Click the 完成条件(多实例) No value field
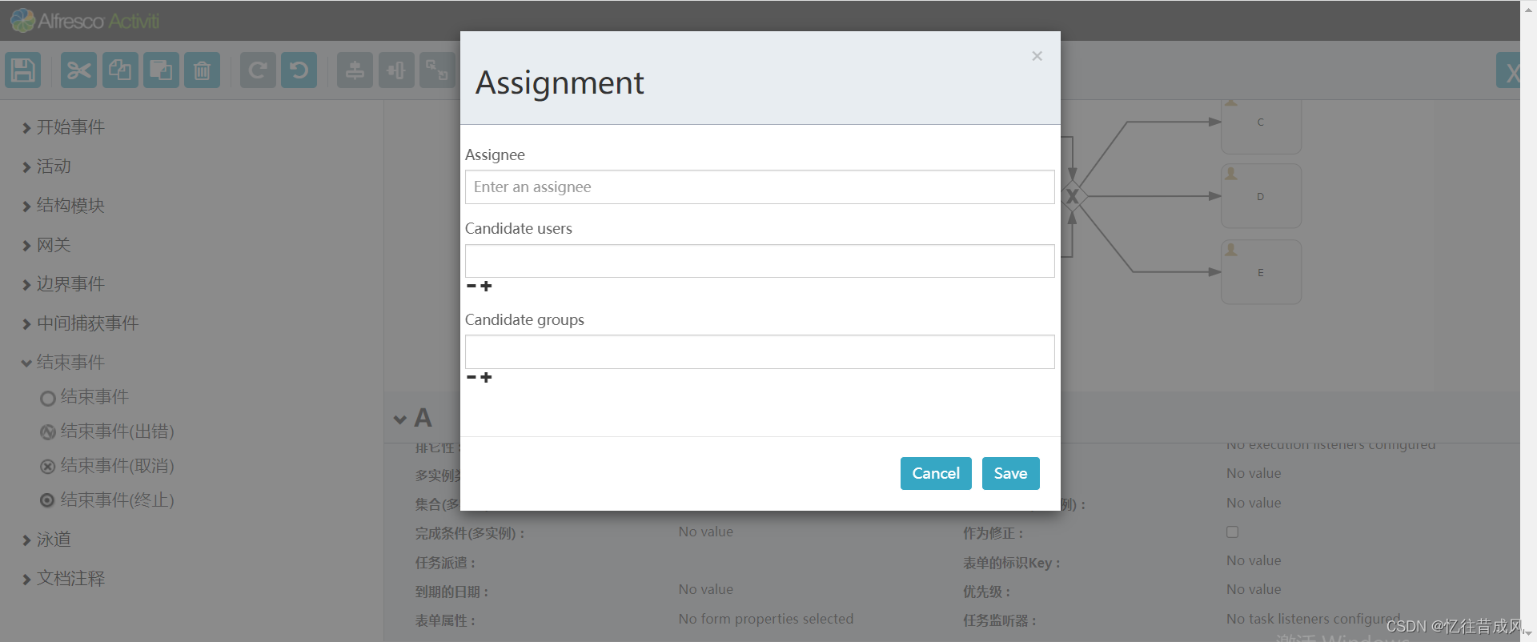1537x642 pixels. [x=706, y=532]
